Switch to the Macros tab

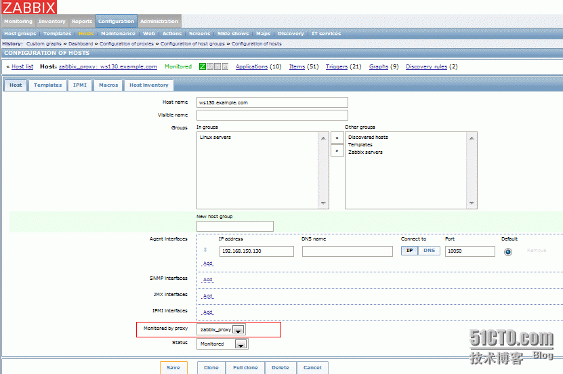click(108, 85)
